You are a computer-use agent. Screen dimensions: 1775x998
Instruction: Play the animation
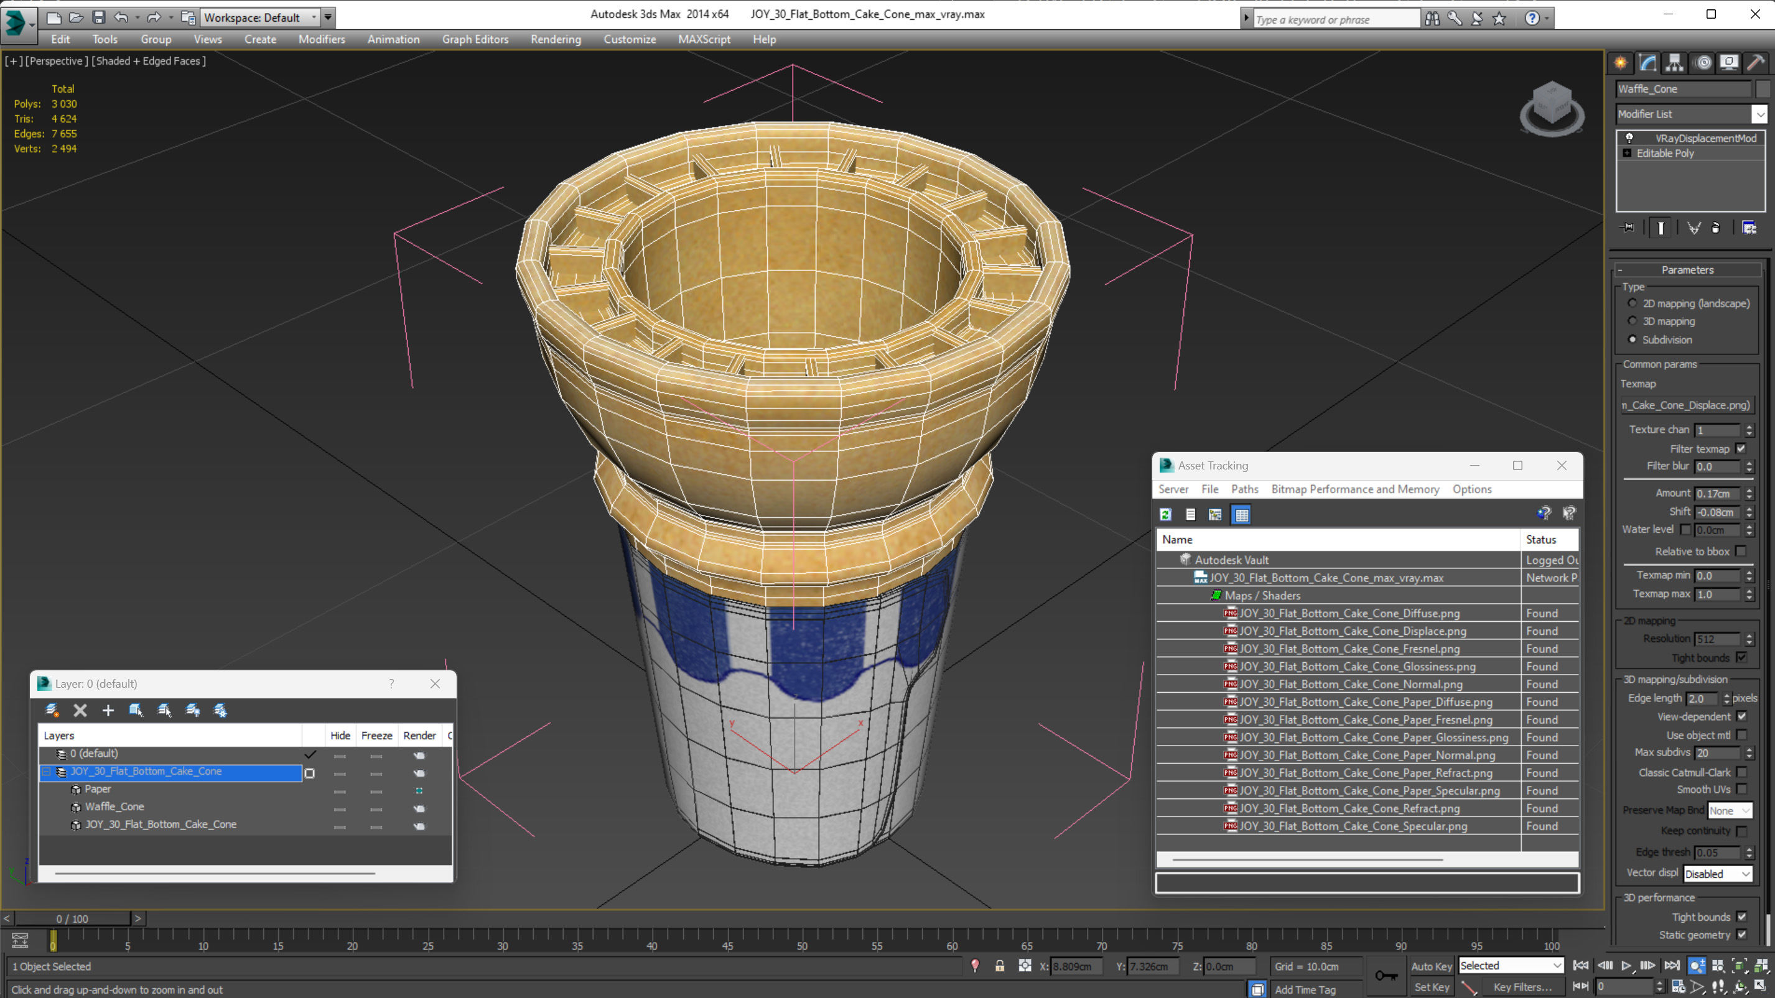pos(1626,966)
